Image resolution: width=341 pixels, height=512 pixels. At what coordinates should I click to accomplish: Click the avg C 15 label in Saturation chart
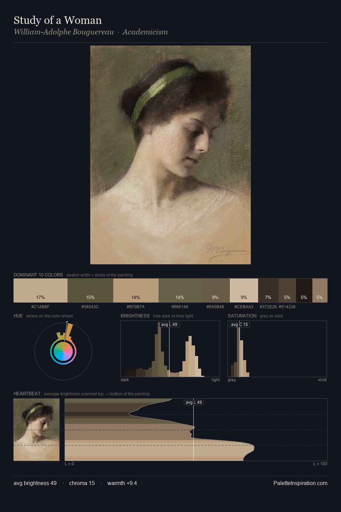pyautogui.click(x=239, y=325)
